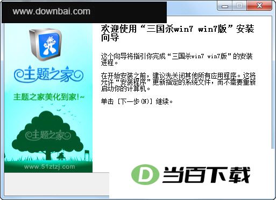The height and width of the screenshot is (200, 276).
Task: Click paragraph starting "在开始安装之前"
Action: [178, 82]
